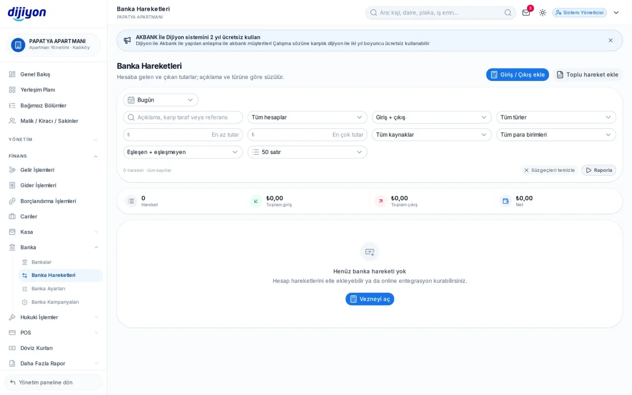This screenshot has width=632, height=395.
Task: Expand the POS menu
Action: click(53, 332)
